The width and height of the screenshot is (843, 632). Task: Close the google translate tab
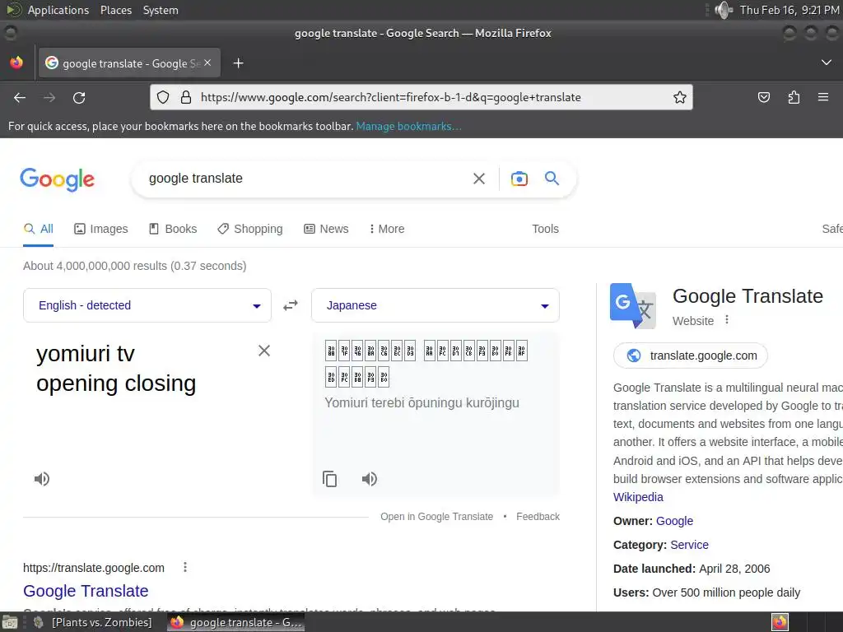coord(207,63)
